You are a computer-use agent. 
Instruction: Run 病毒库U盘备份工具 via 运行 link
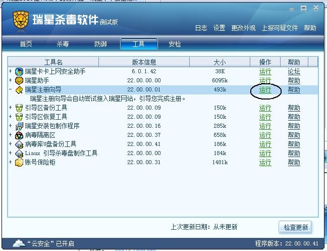[x=265, y=144]
